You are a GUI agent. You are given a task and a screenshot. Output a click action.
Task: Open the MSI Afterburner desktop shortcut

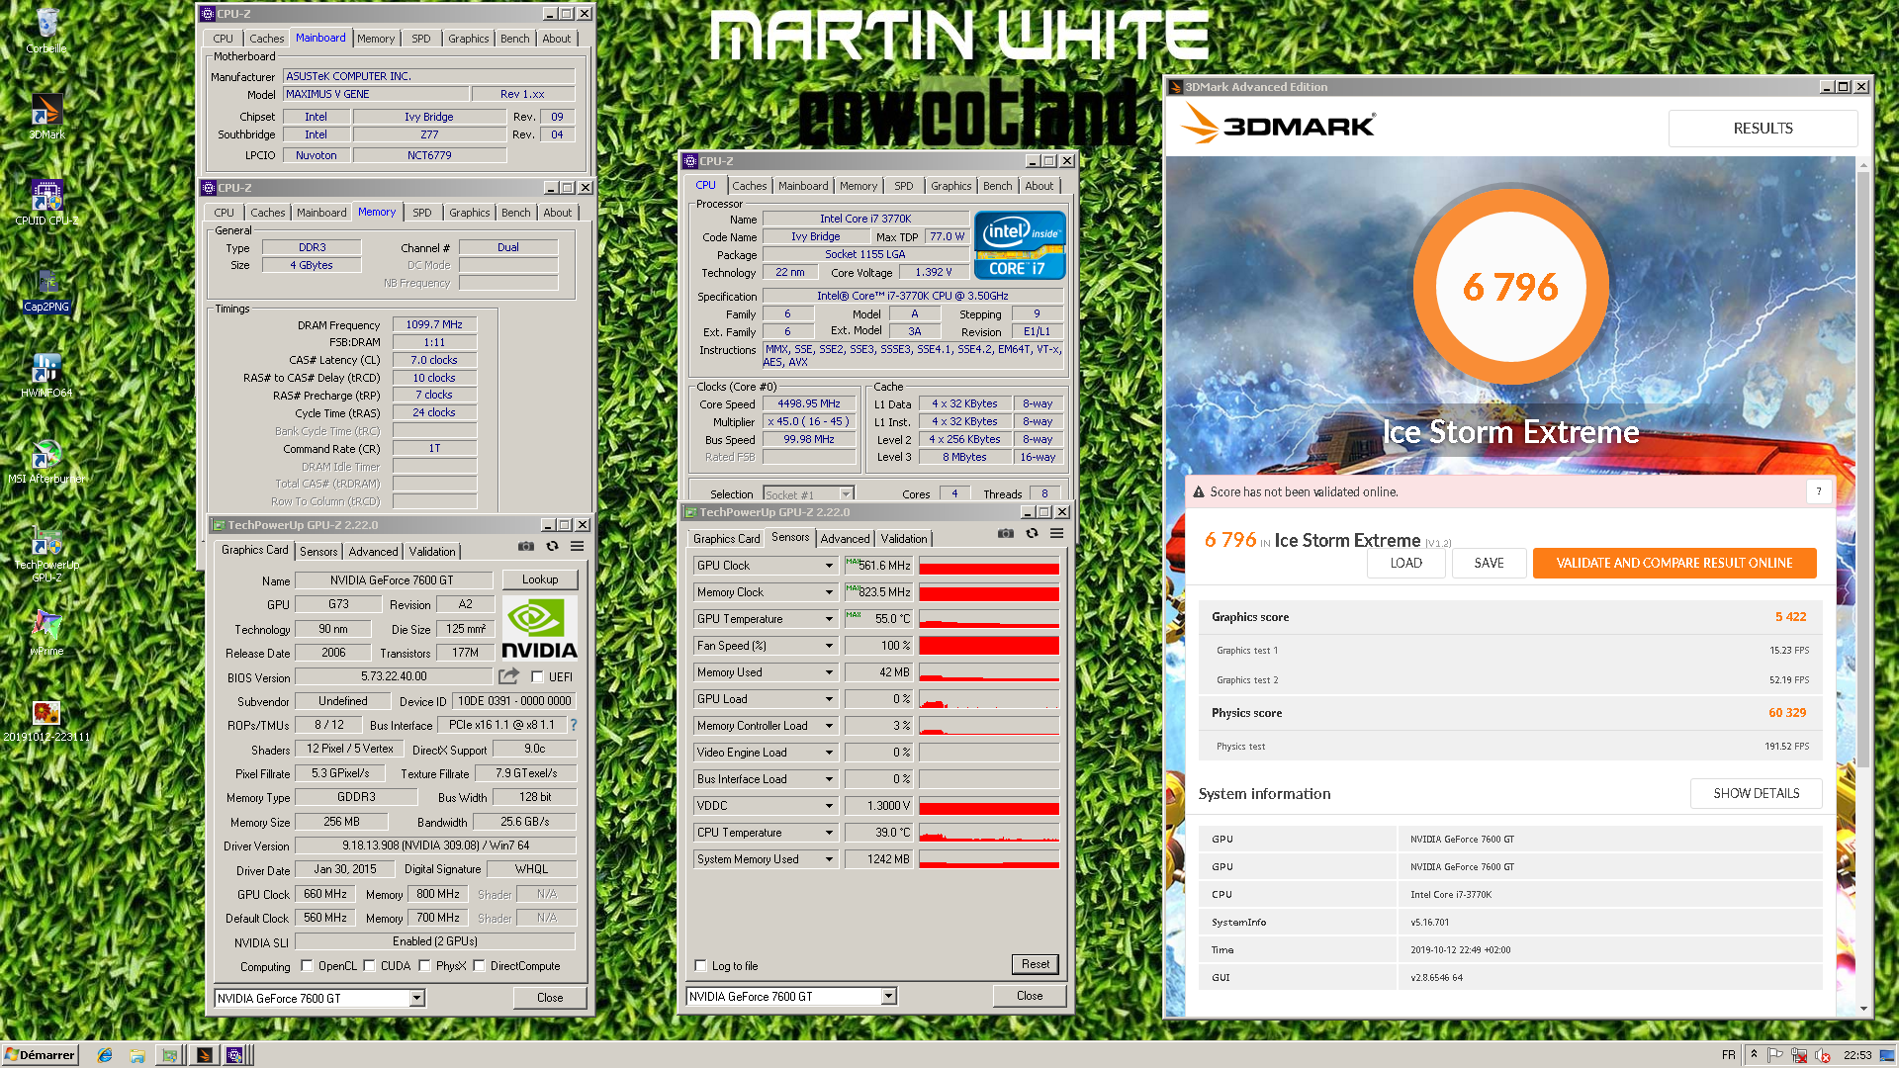click(46, 462)
